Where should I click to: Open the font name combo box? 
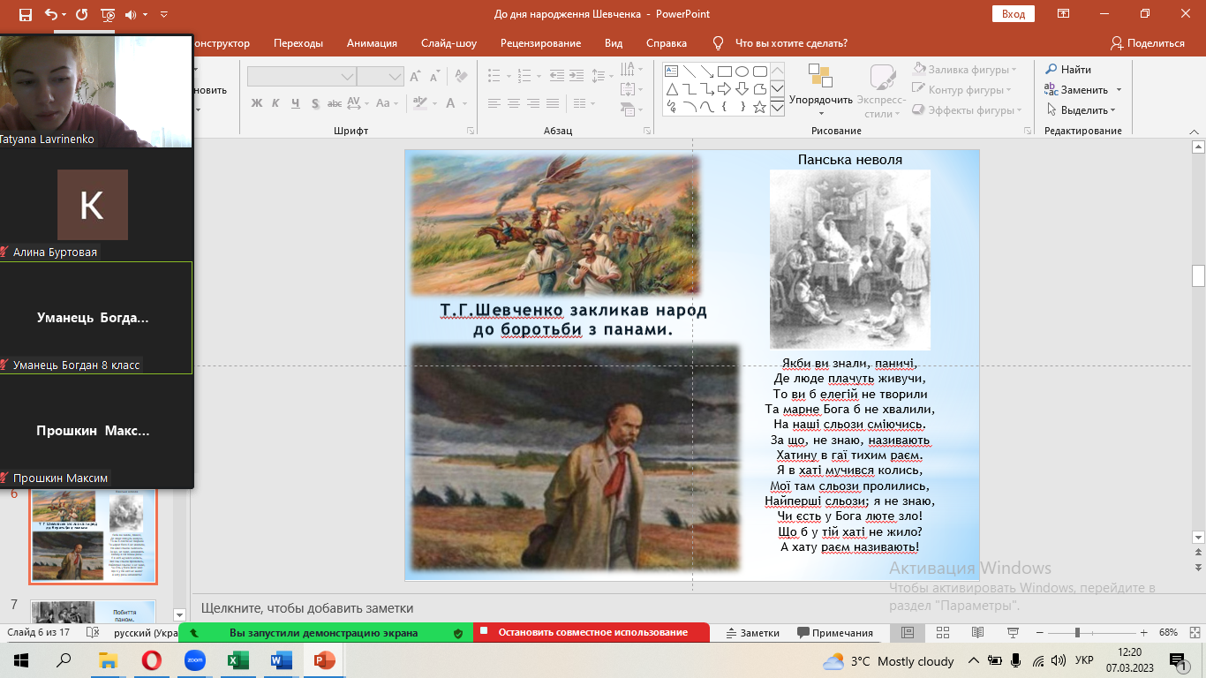(x=301, y=77)
